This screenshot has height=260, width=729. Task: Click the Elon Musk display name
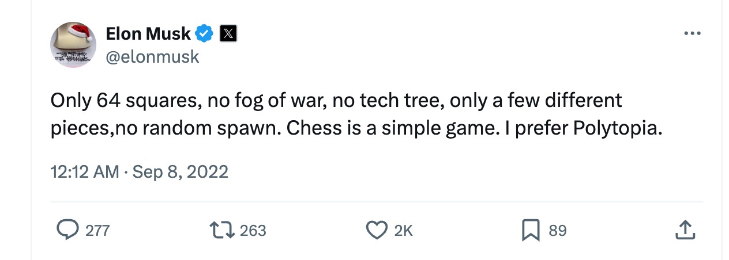tap(148, 34)
